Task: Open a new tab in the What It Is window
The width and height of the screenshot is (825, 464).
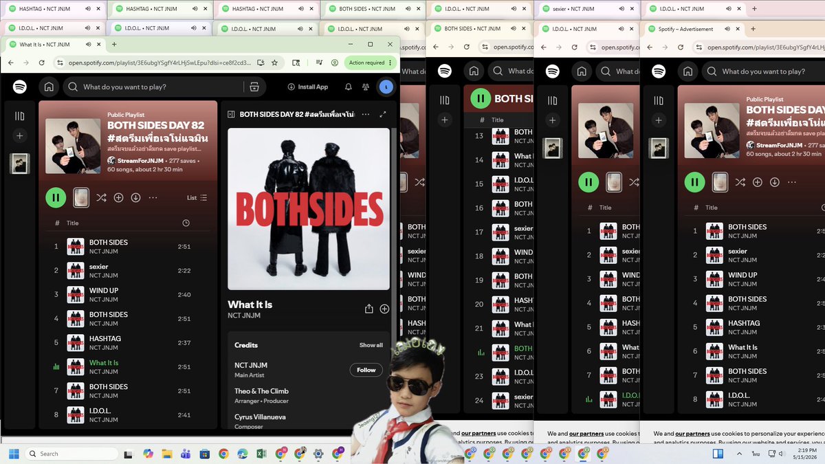Action: (114, 45)
